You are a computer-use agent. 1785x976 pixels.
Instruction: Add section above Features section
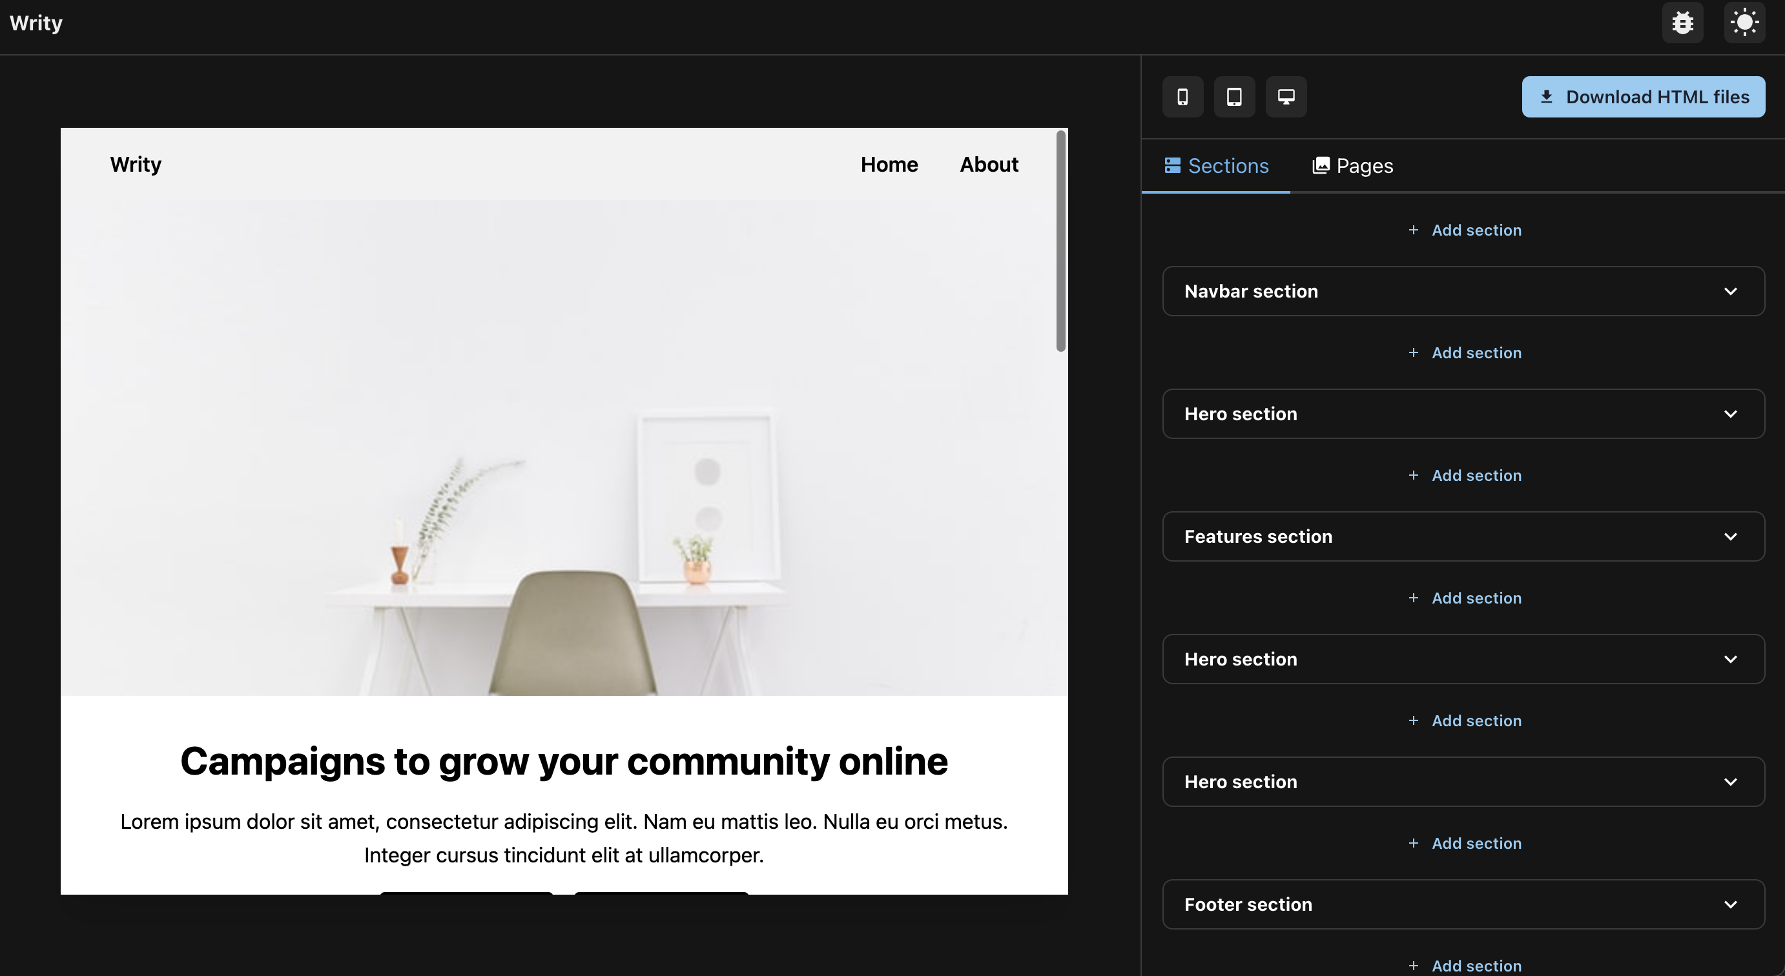[1464, 475]
